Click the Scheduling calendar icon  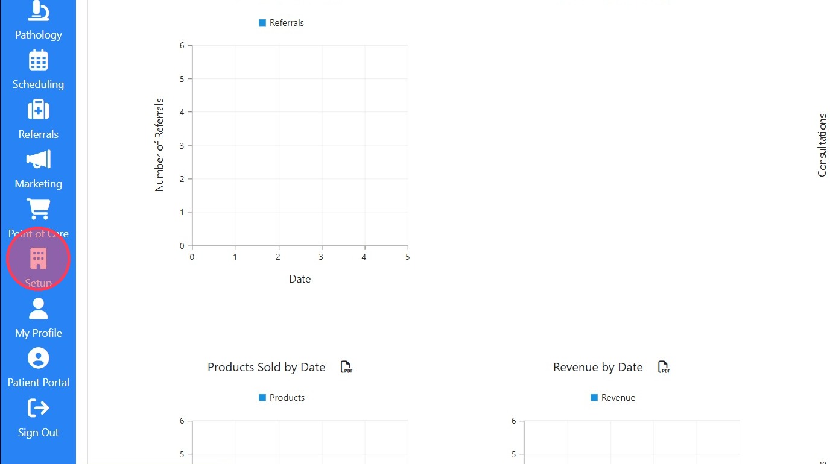coord(39,60)
